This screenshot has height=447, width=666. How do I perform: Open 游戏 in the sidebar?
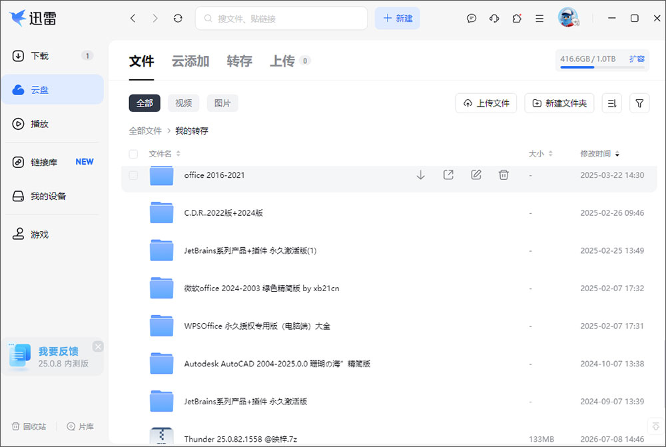coord(52,234)
